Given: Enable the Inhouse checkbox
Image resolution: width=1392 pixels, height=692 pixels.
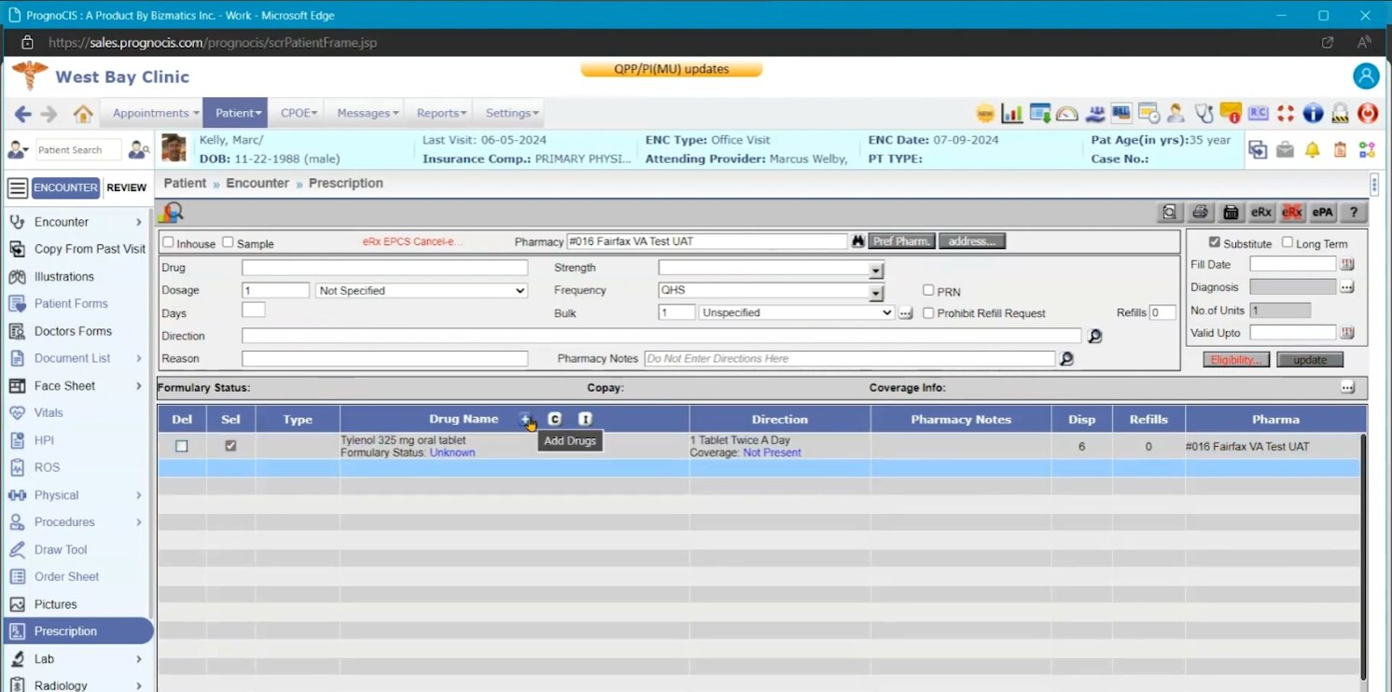Looking at the screenshot, I should pyautogui.click(x=169, y=242).
